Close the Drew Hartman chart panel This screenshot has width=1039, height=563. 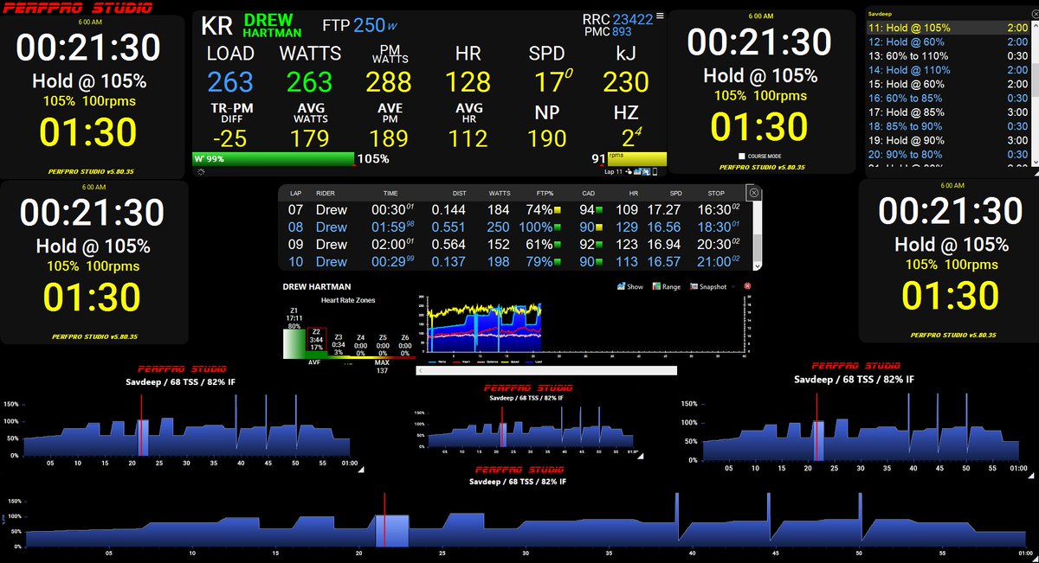[x=747, y=286]
